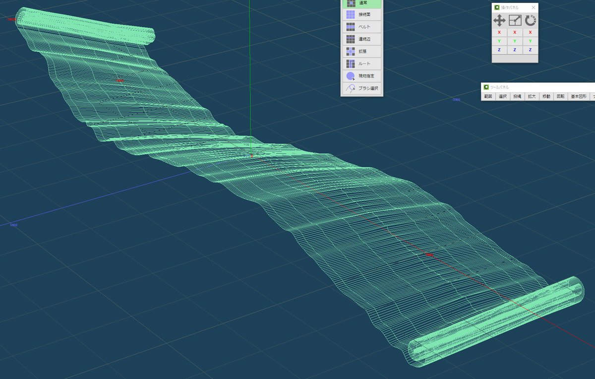Image resolution: width=595 pixels, height=379 pixels.
Task: Activate the ベルト belt selection mode
Action: pyautogui.click(x=362, y=27)
